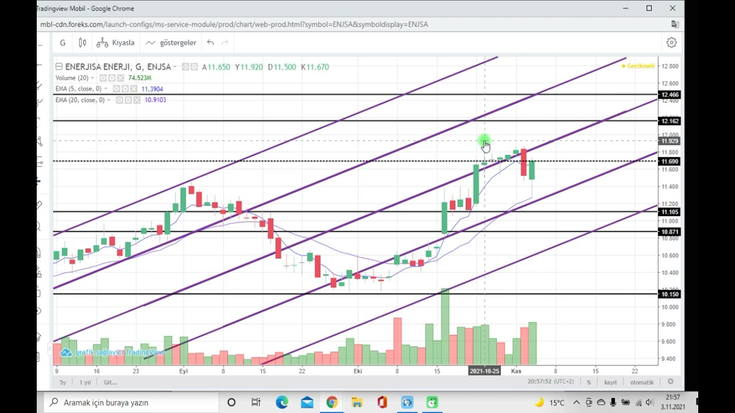Viewport: 735px width, 413px height.
Task: Toggle the kayıt logarithmic scale
Action: (x=610, y=382)
